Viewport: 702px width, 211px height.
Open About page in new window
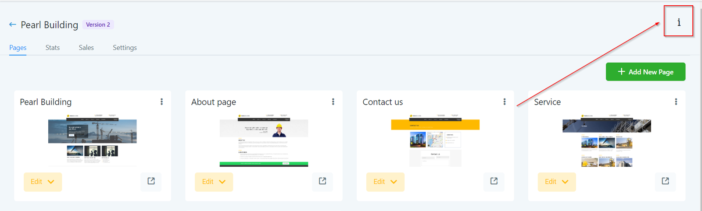(x=322, y=181)
